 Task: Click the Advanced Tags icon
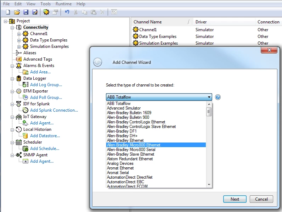[19, 59]
